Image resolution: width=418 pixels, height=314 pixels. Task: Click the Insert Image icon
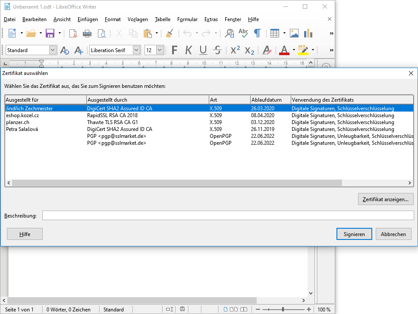click(x=294, y=34)
